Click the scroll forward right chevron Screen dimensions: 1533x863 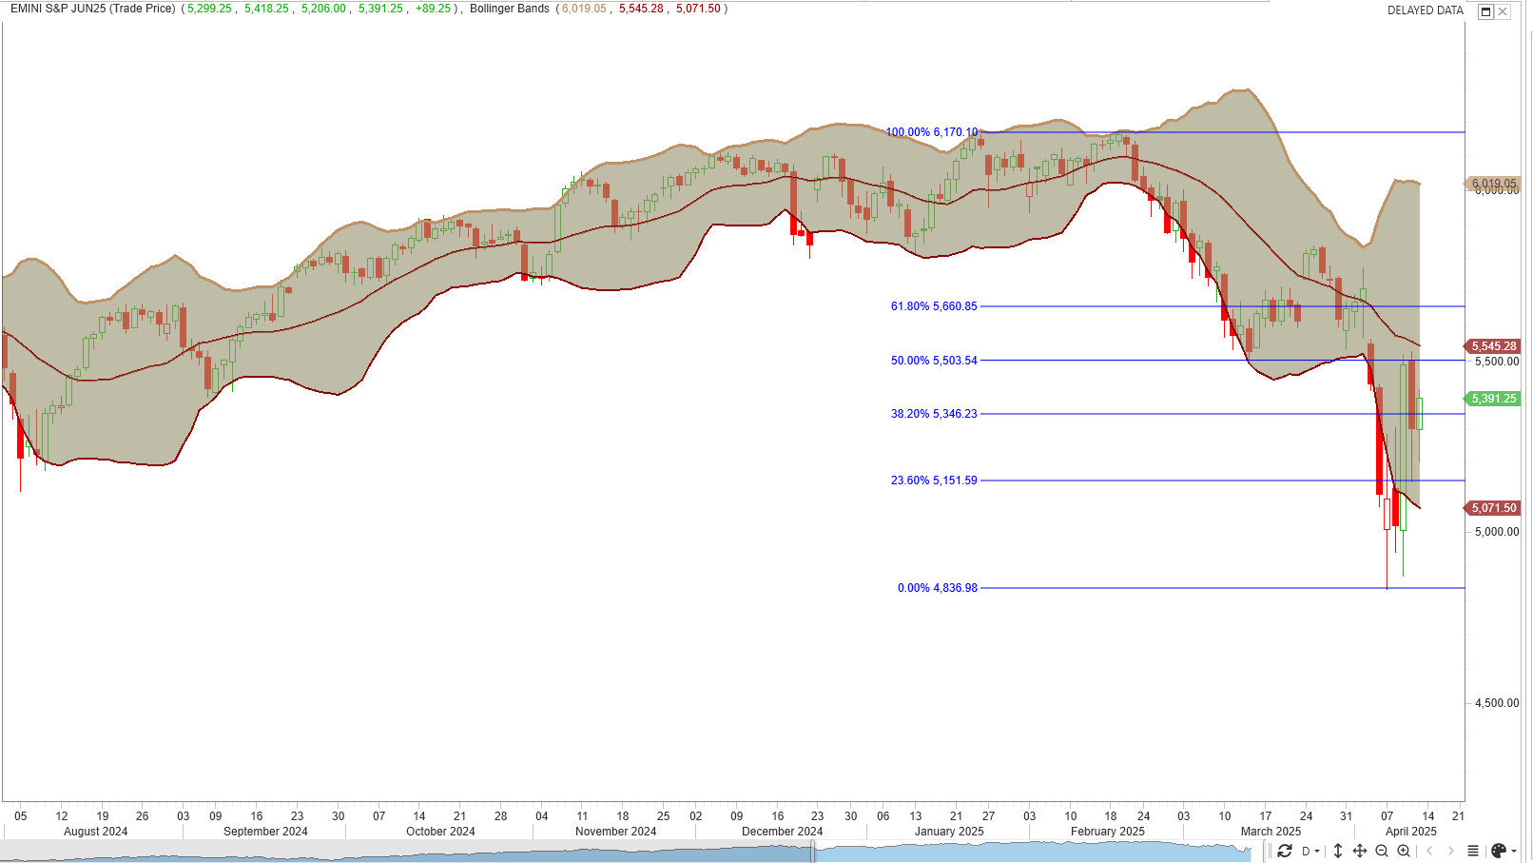tap(1450, 851)
